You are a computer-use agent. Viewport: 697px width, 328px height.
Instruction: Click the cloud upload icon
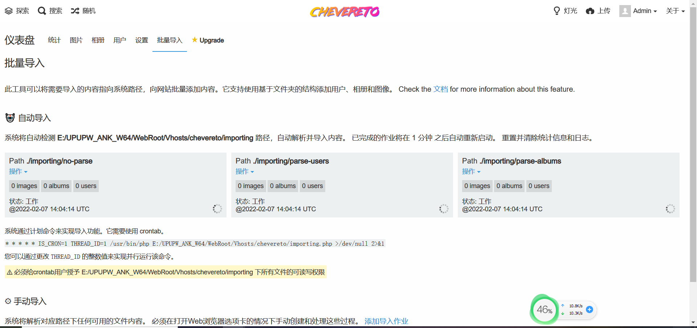coord(590,11)
